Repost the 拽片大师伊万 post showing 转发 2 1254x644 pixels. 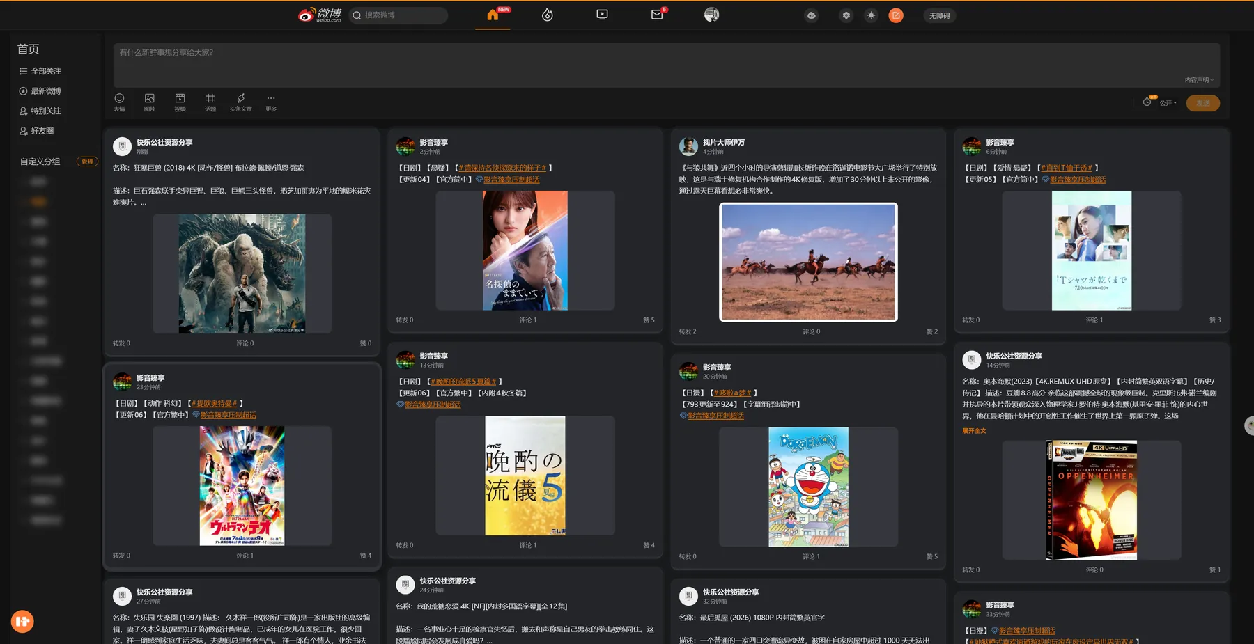(688, 332)
